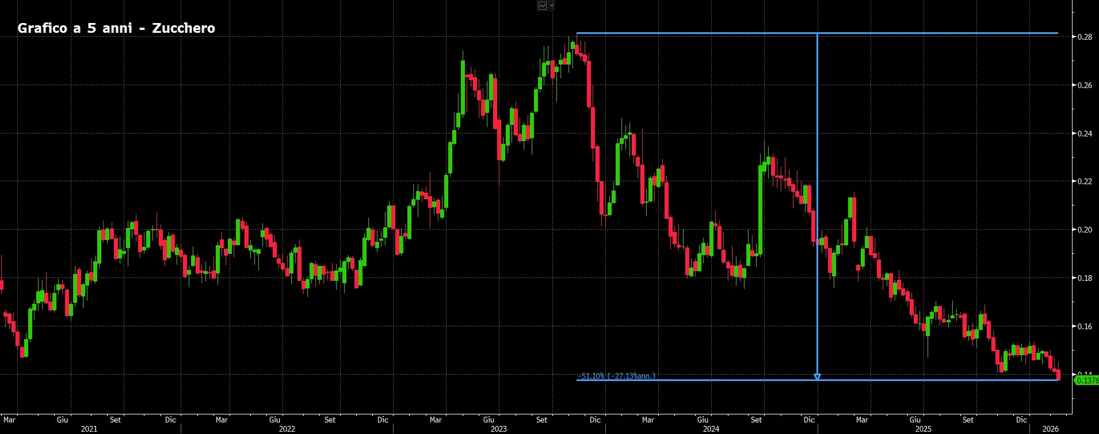Image resolution: width=1099 pixels, height=434 pixels.
Task: Click the 2021 year label on time axis
Action: click(89, 429)
